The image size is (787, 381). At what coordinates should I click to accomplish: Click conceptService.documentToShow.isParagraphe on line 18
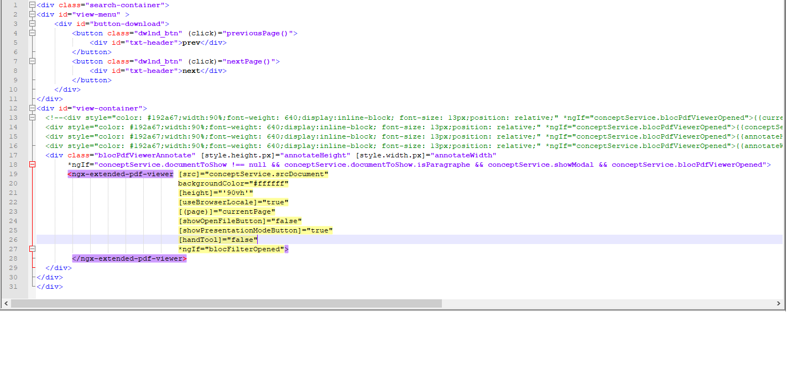pyautogui.click(x=377, y=165)
